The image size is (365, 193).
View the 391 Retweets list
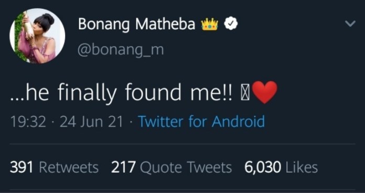click(x=54, y=167)
